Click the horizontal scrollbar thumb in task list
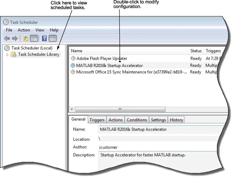234x185 pixels. 120,109
